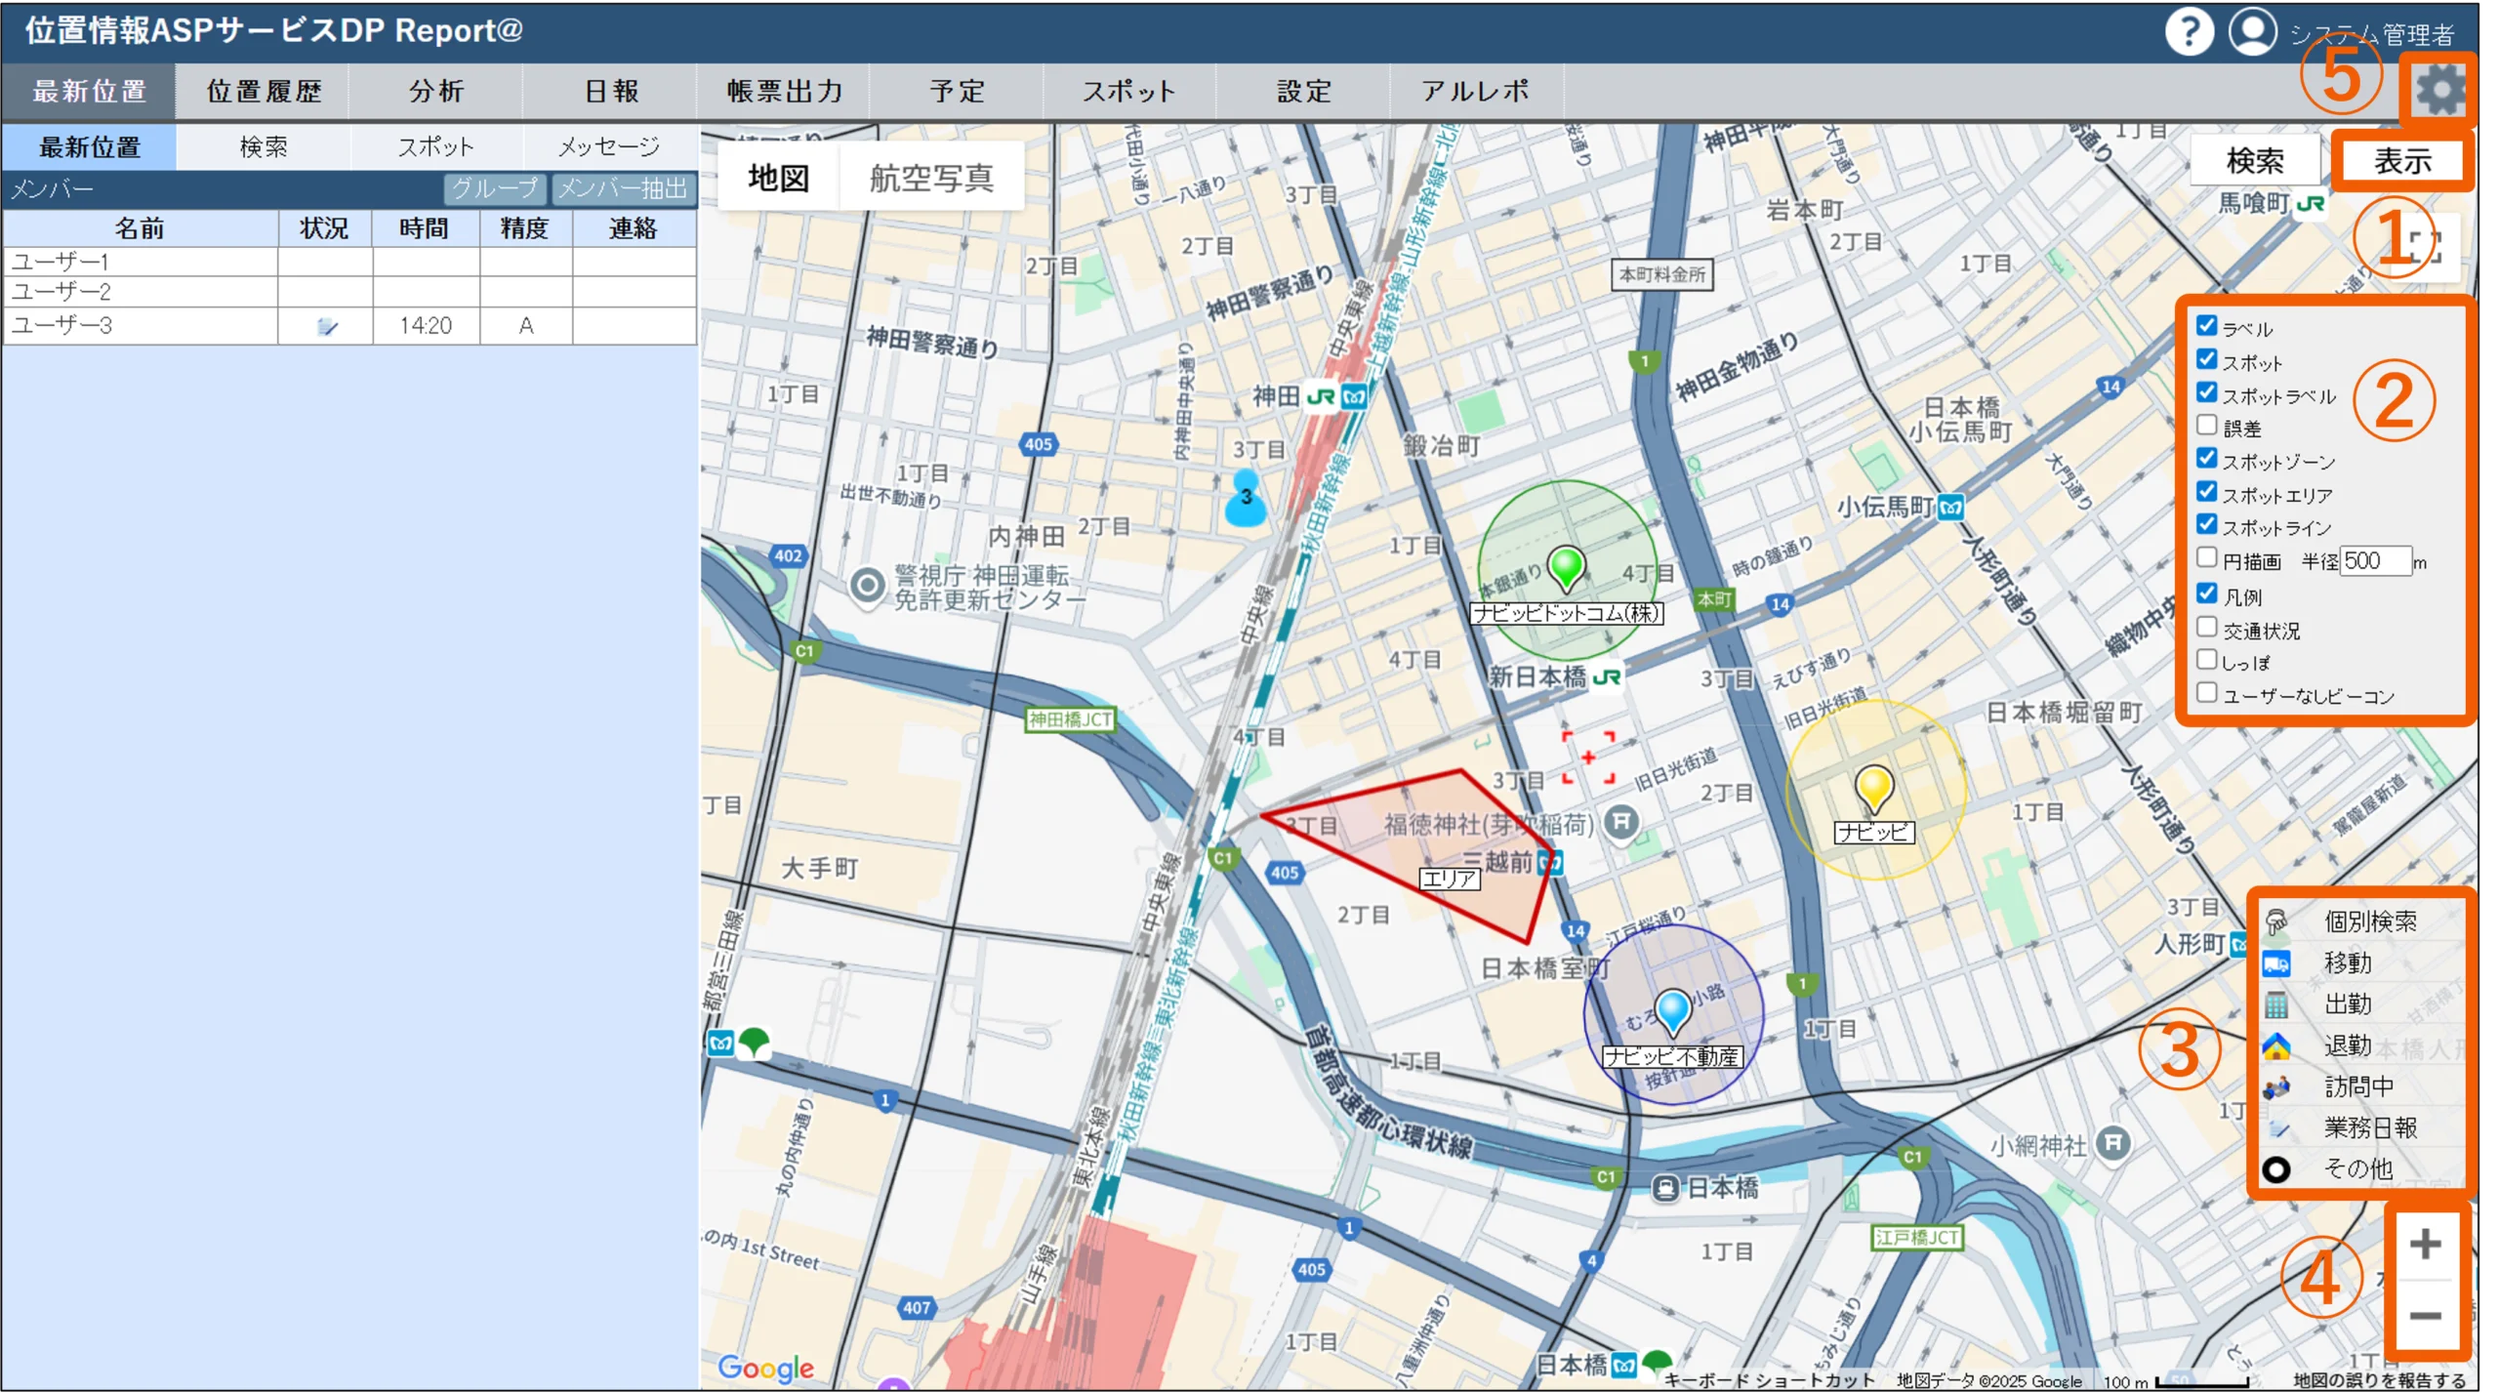Viewport: 2499px width, 1392px height.
Task: Enable the 交通状況 traffic checkbox
Action: 2205,628
